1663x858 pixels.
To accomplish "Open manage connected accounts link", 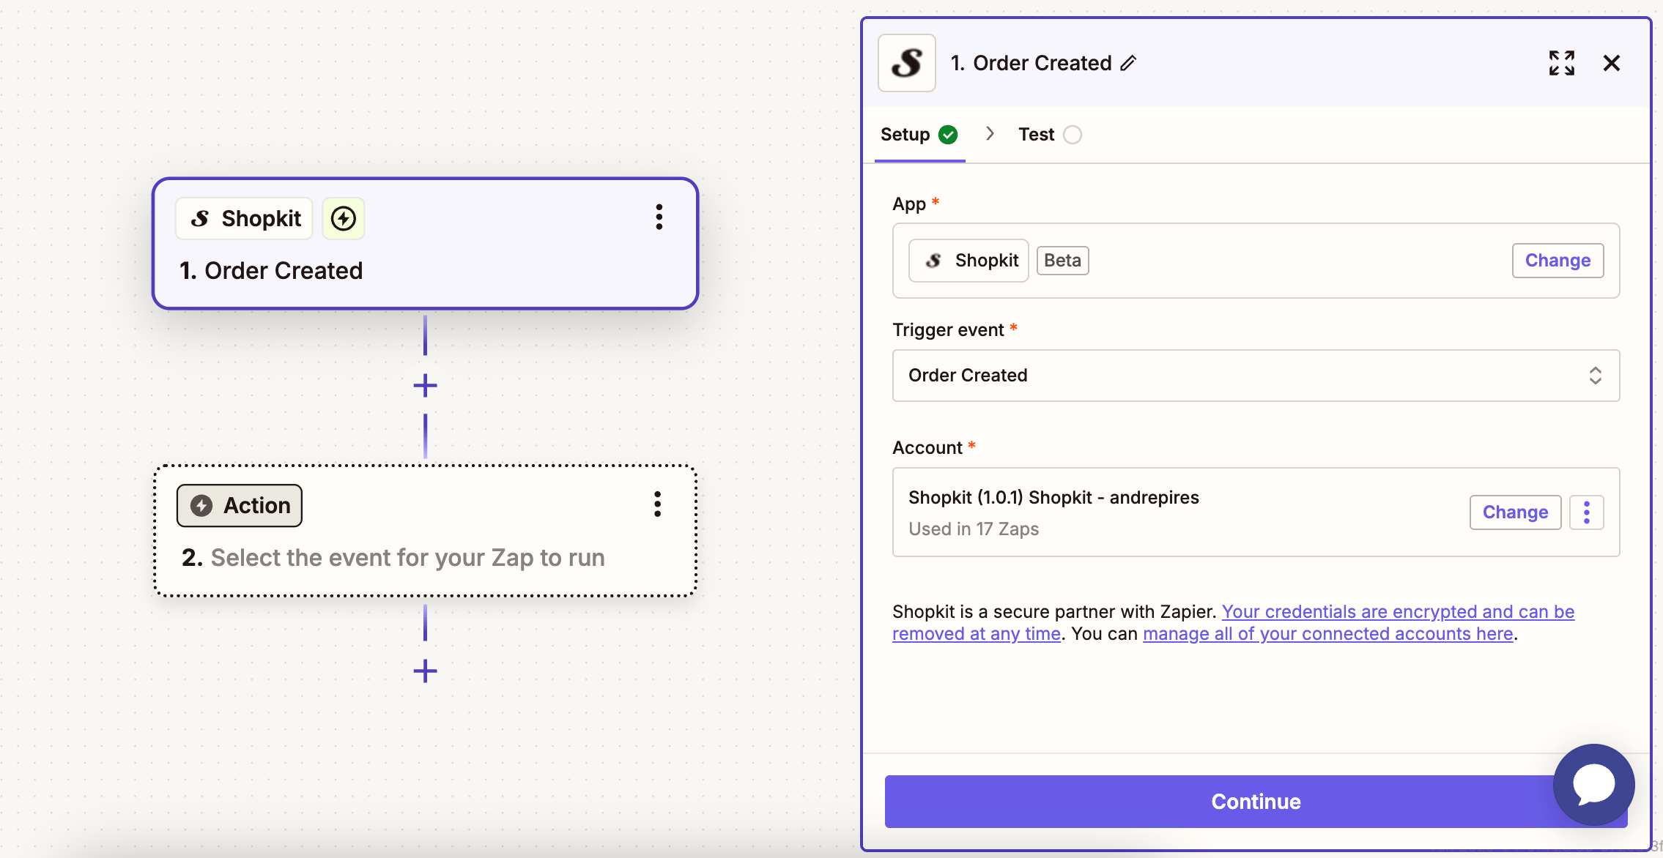I will 1327,634.
